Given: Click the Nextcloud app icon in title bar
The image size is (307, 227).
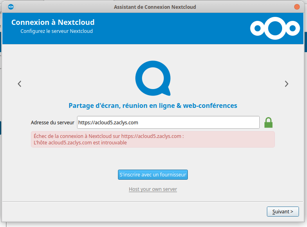Looking at the screenshot, I should coord(11,7).
